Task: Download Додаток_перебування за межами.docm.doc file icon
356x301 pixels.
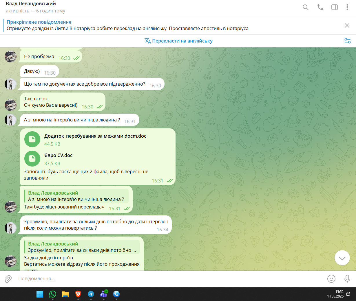Action: pos(32,139)
